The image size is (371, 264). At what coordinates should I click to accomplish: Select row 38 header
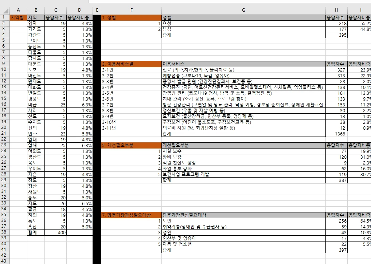(x=4, y=232)
